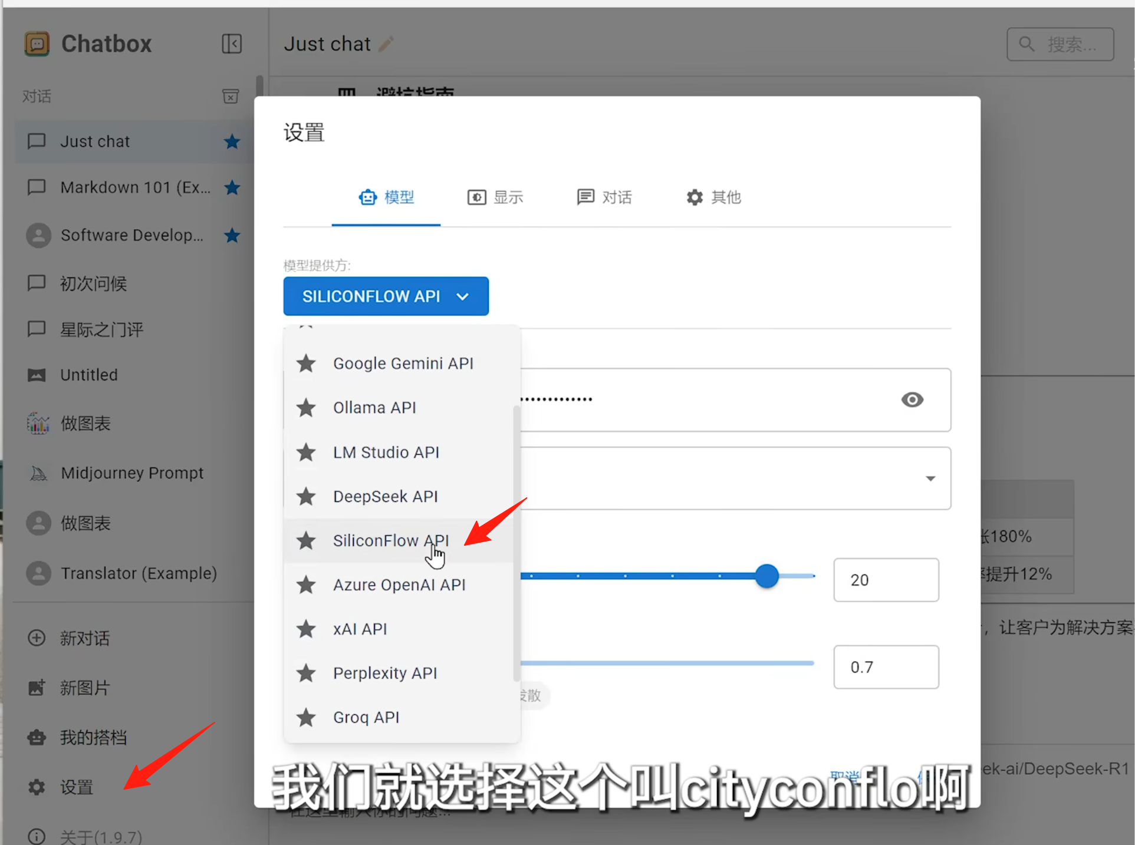
Task: Toggle the star on Markdown 101 conversation
Action: (x=232, y=187)
